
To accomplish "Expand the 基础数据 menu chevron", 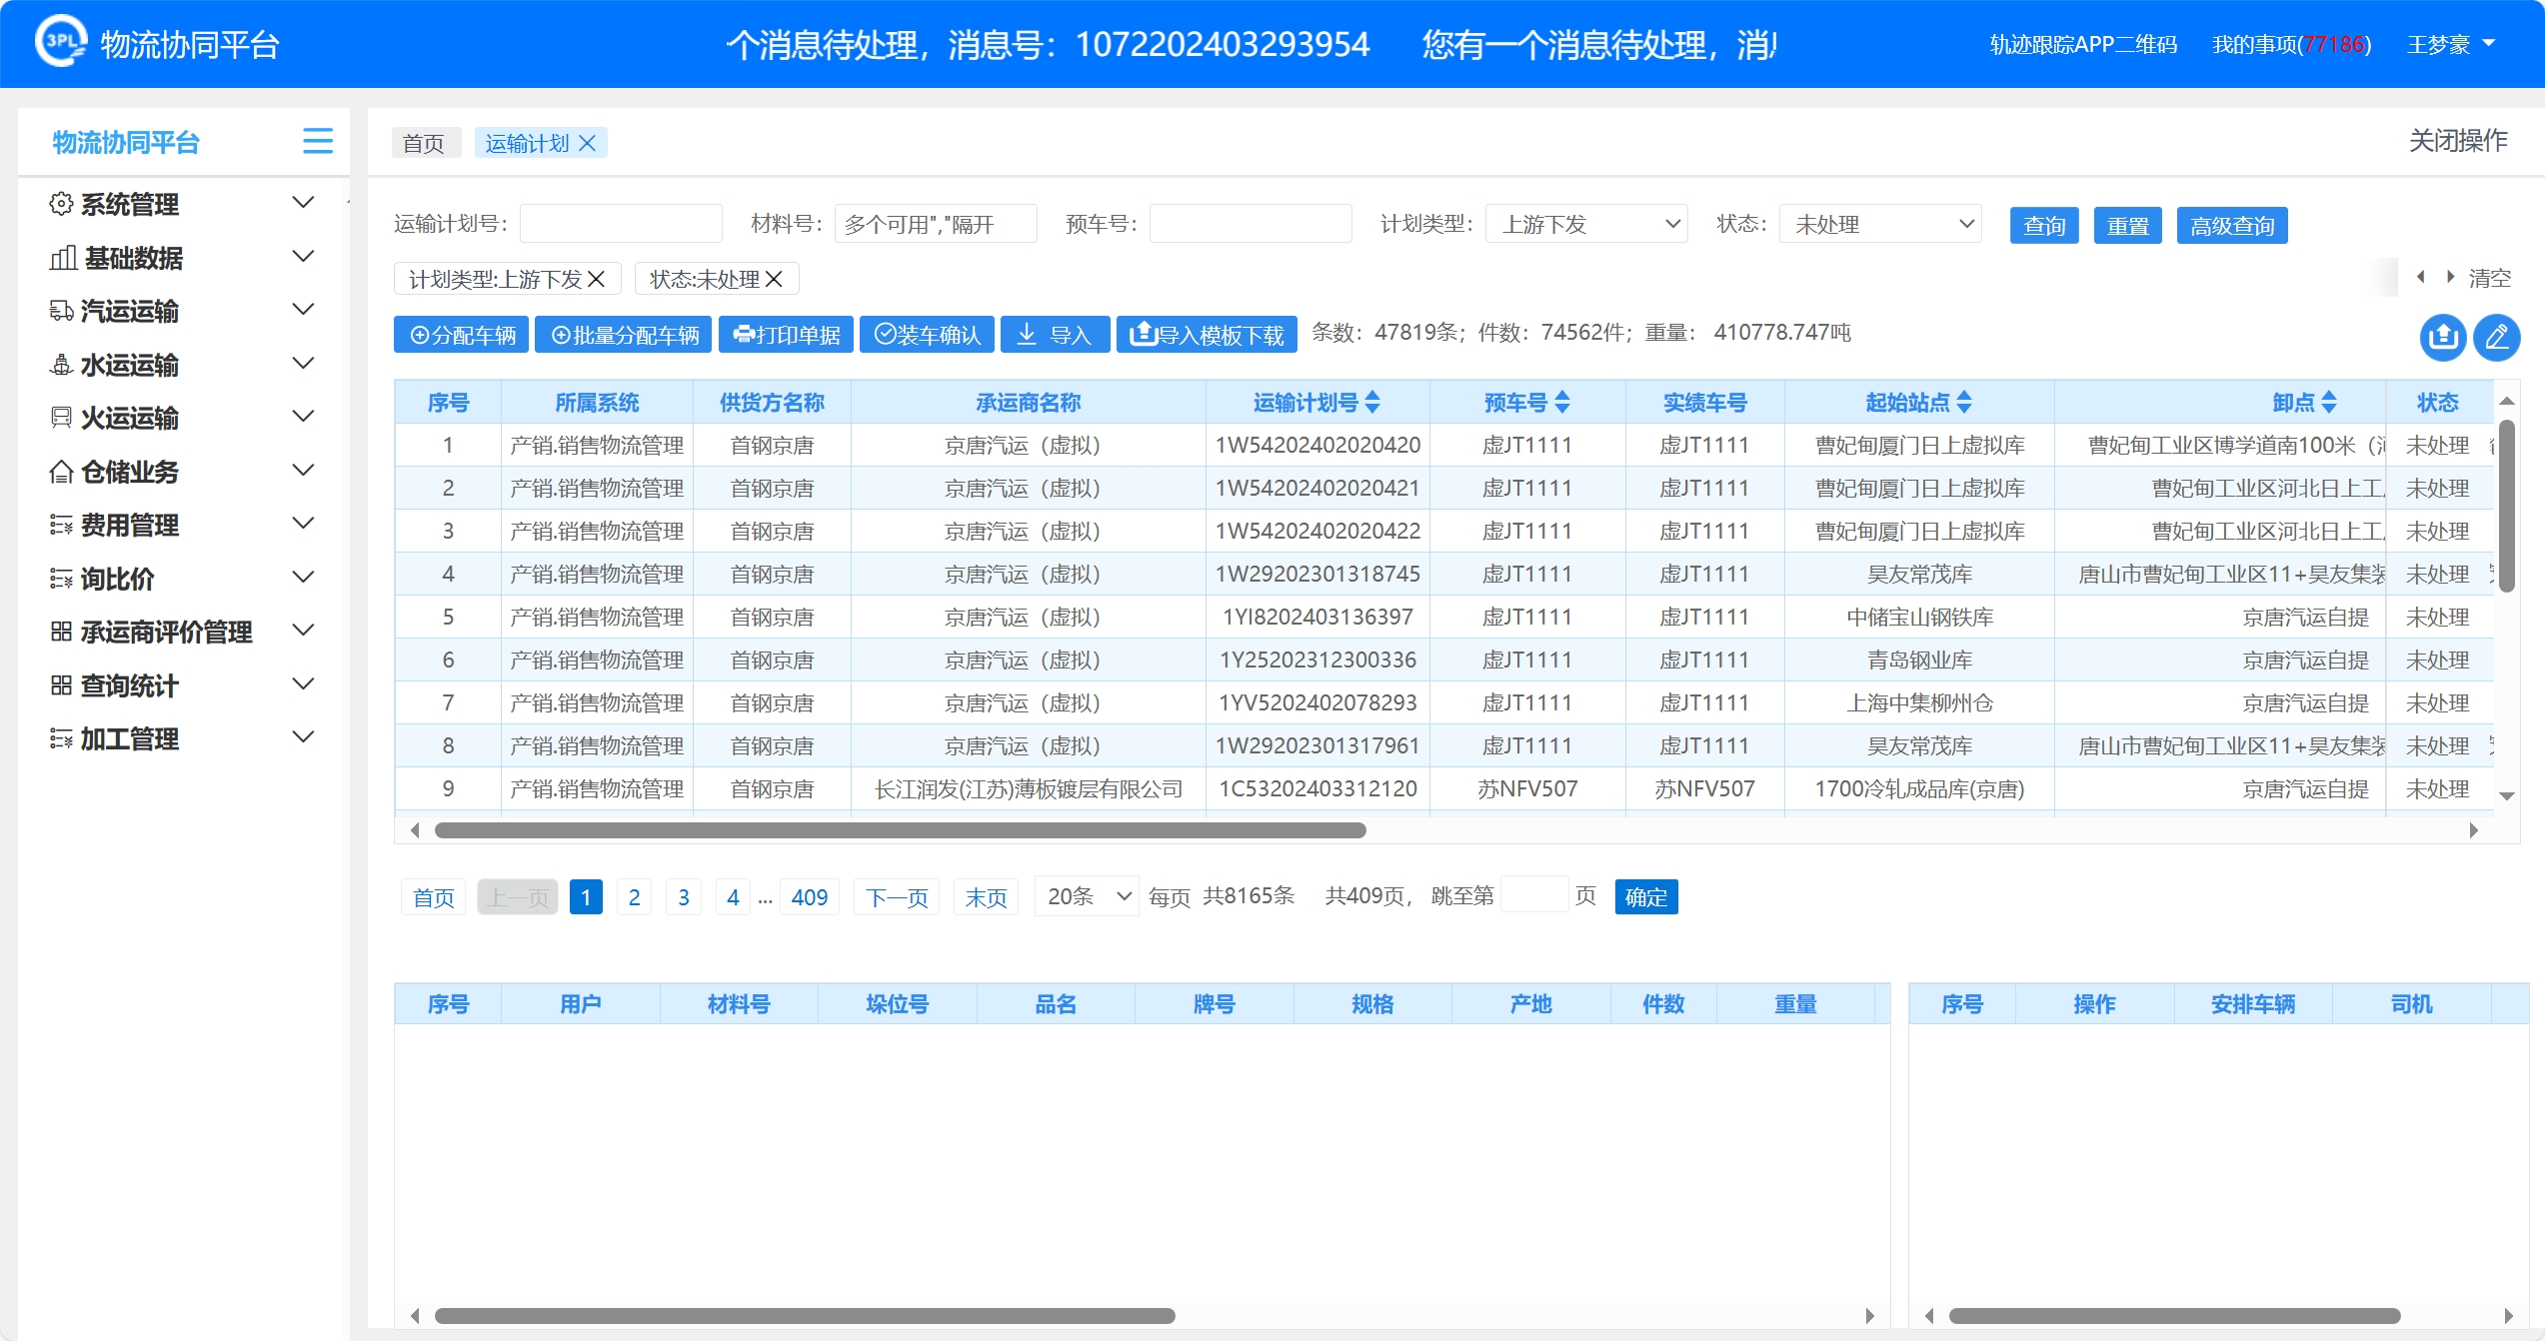I will point(303,257).
